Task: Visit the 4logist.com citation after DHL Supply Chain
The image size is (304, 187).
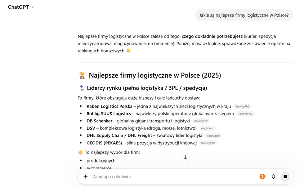Action: pos(213,136)
